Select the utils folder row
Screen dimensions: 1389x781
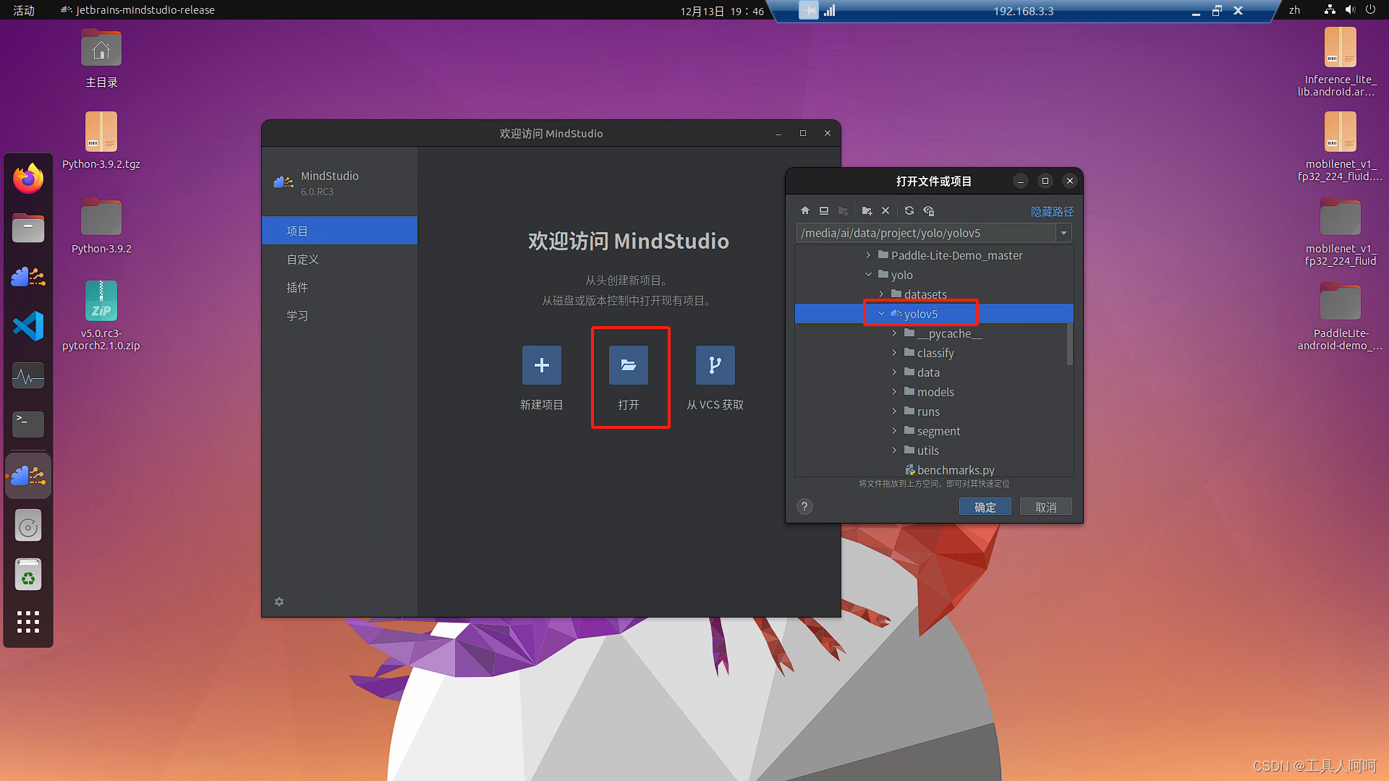click(x=934, y=451)
